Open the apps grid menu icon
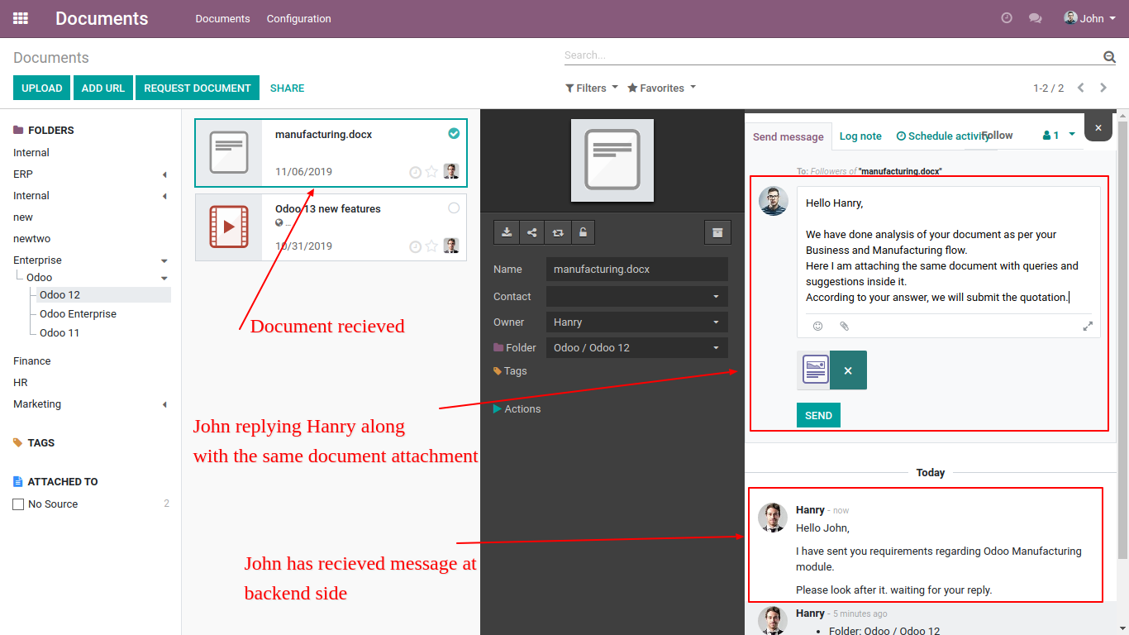The width and height of the screenshot is (1129, 635). click(21, 18)
